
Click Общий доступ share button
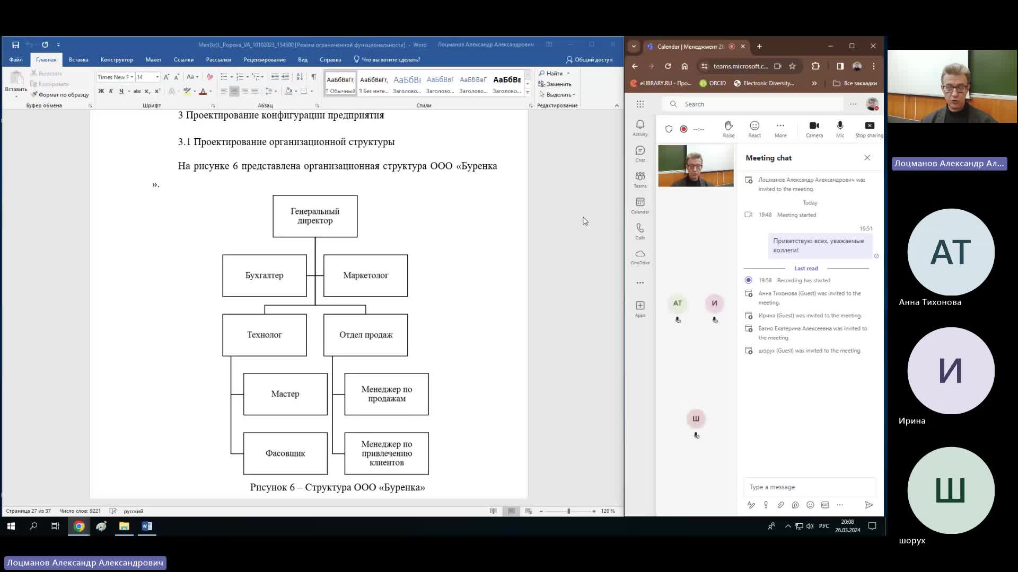tap(589, 59)
